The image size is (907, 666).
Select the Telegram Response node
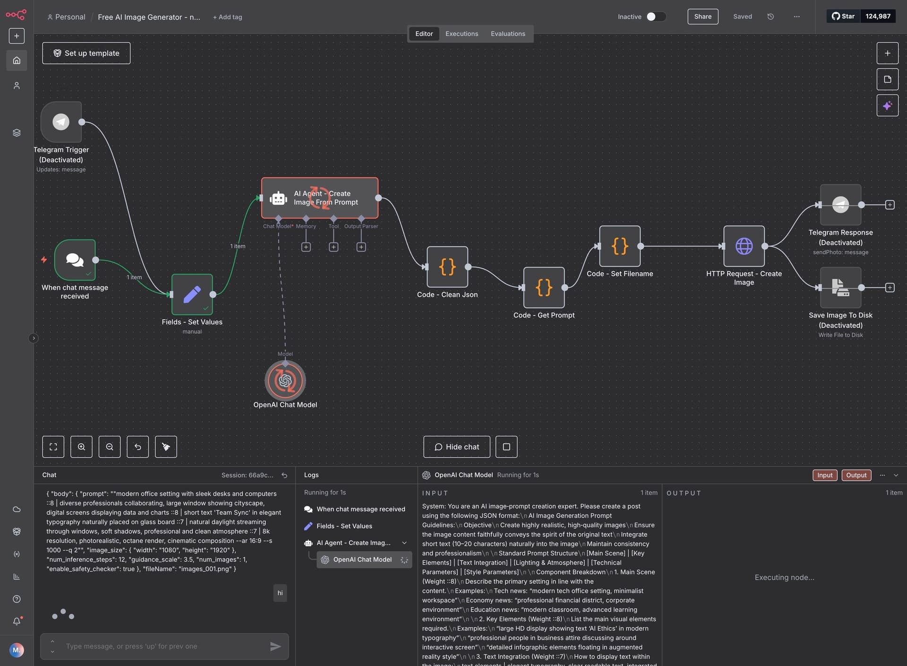[840, 205]
